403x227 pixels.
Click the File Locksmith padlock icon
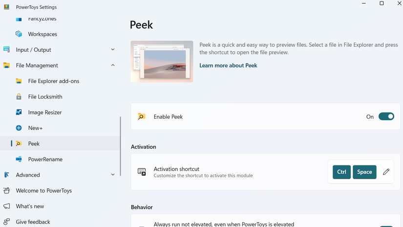click(x=19, y=97)
